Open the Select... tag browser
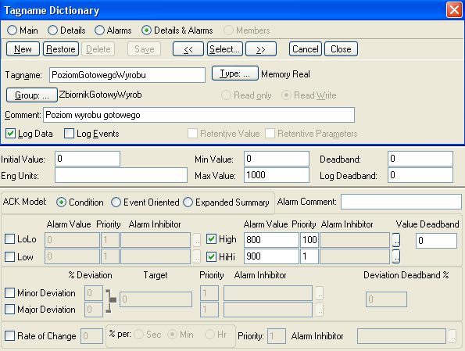 point(225,49)
